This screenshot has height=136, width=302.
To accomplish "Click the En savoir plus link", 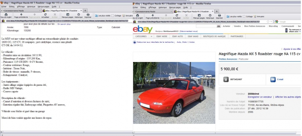I will point(64,24).
